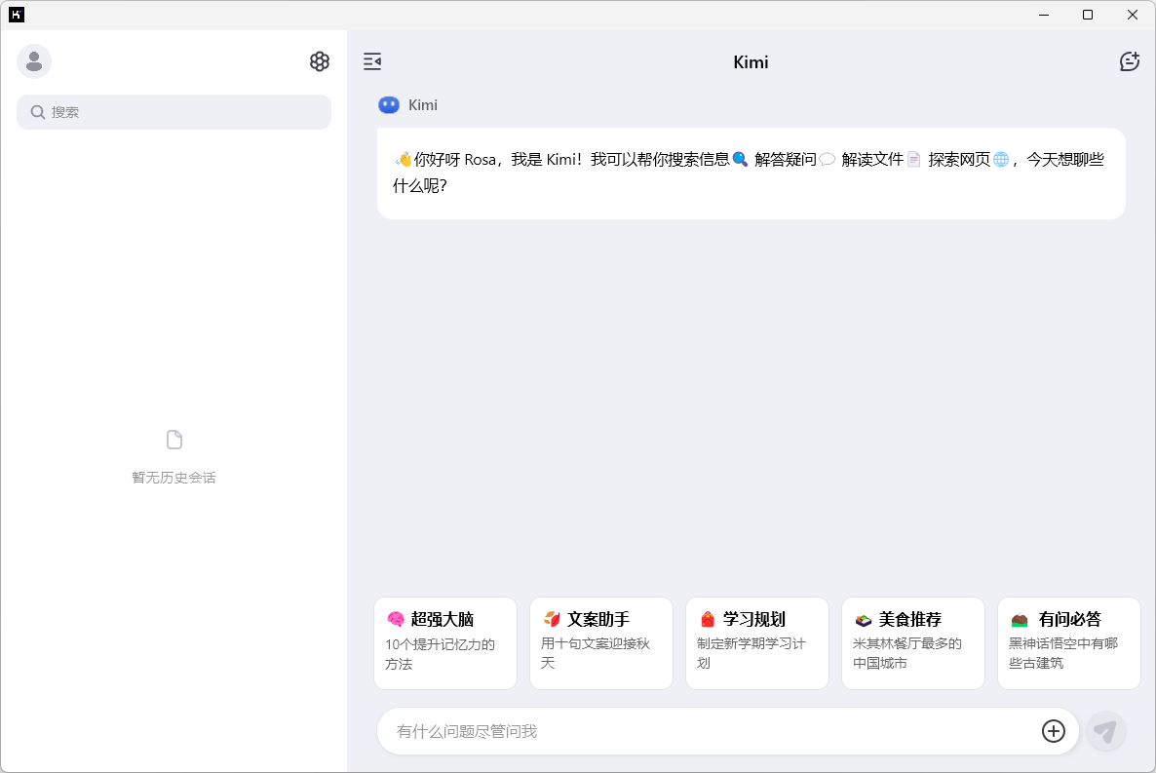Click the paper-plane send button

coord(1106,731)
